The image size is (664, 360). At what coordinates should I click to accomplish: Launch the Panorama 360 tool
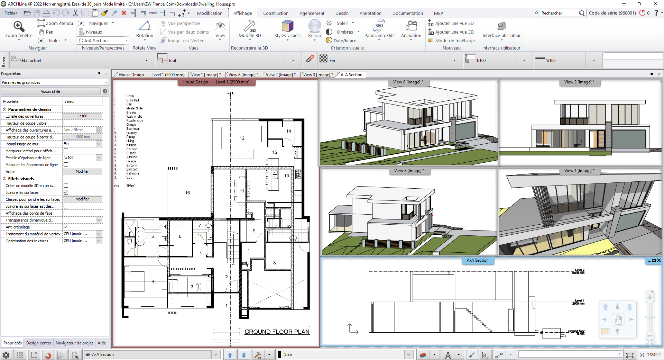point(379,26)
